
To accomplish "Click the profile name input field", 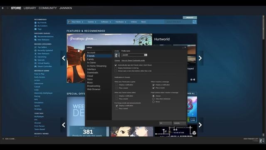I will [x=133, y=55].
